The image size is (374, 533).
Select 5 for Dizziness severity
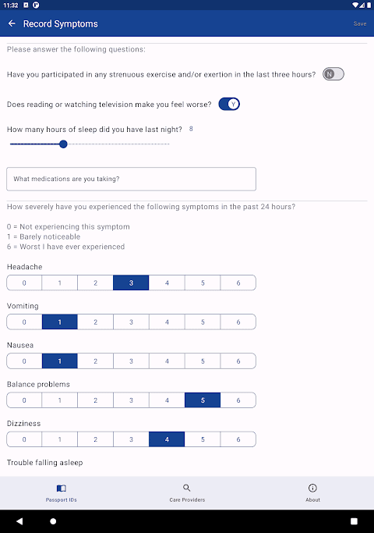(x=203, y=439)
